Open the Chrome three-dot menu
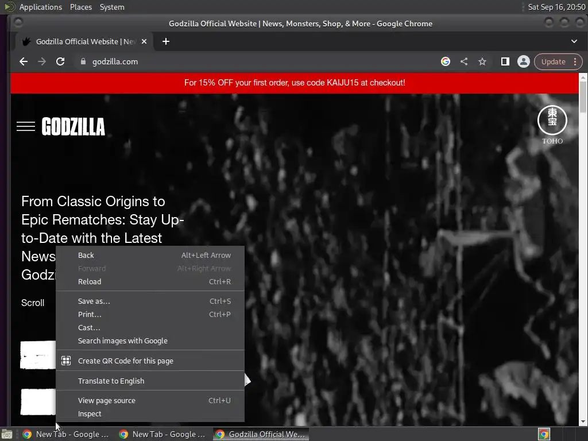 pyautogui.click(x=575, y=61)
